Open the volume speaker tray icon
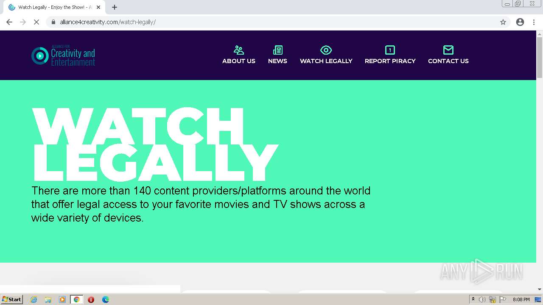The width and height of the screenshot is (543, 305). click(x=482, y=299)
